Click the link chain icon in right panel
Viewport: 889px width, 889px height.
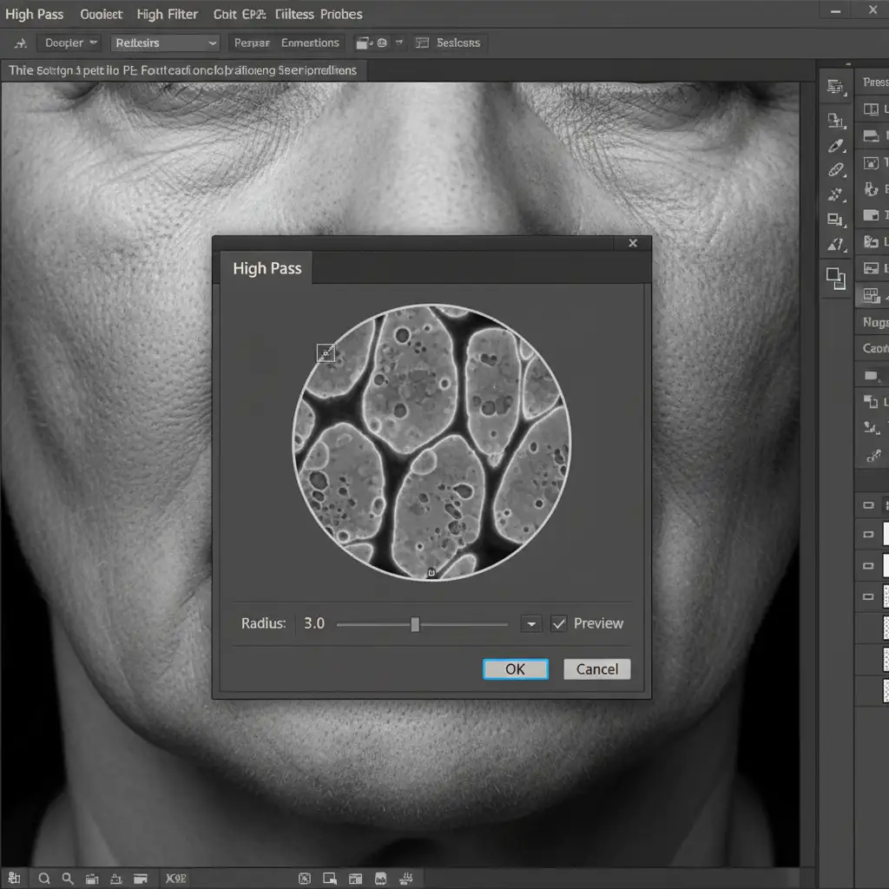pos(871,455)
